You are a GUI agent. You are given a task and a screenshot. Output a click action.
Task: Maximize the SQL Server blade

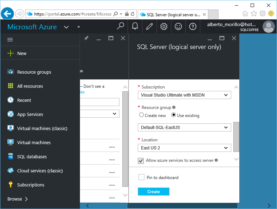pos(222,38)
